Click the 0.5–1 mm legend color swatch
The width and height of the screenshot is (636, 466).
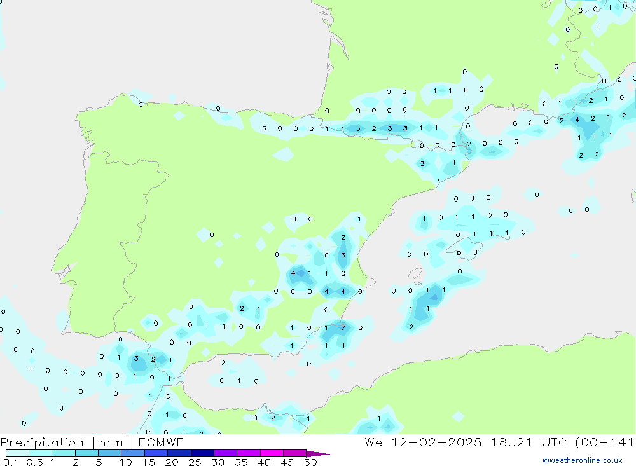[x=41, y=453]
